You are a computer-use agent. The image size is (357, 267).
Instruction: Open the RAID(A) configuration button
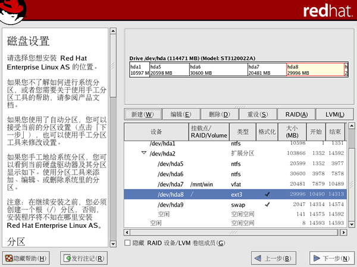pos(296,114)
